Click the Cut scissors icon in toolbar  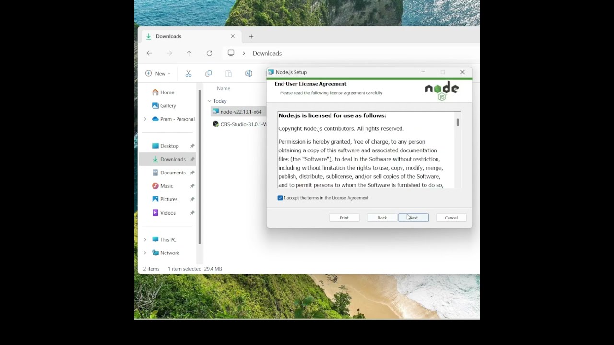pyautogui.click(x=189, y=73)
